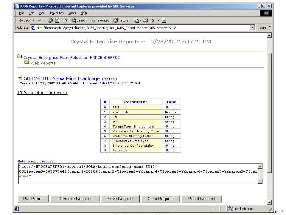Click the 10 Parameters for report heading
Screen dimensions: 286x215
tap(42, 93)
